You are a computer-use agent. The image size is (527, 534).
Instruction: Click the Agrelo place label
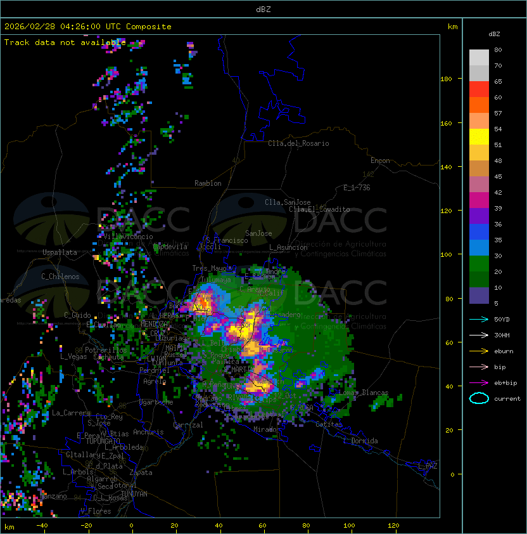click(155, 381)
